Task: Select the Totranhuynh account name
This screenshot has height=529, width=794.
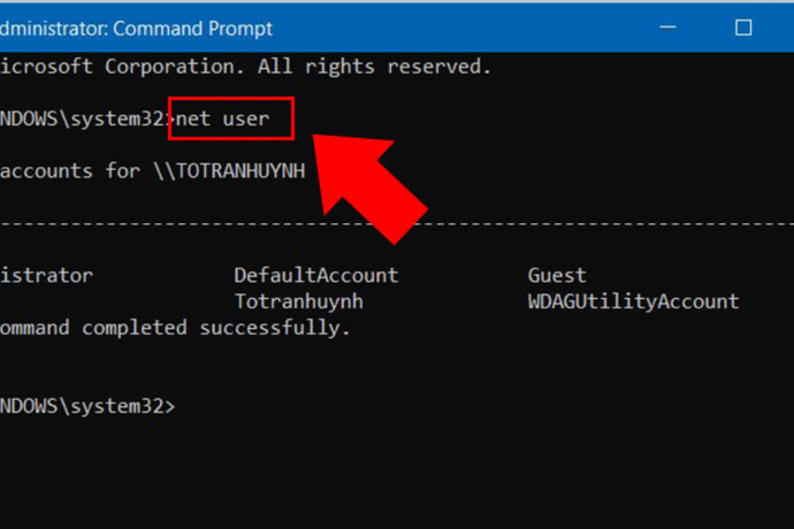Action: [299, 302]
